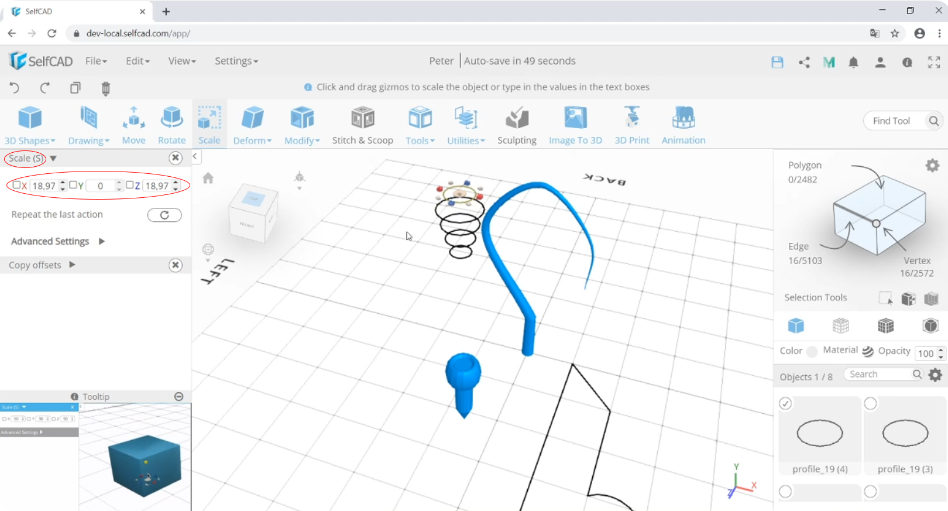
Task: Select solid plus wireframe view cube
Action: (x=886, y=325)
